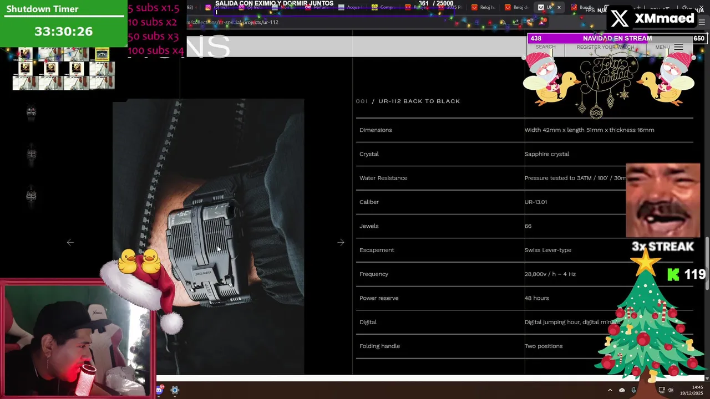Open the Discord icon on the taskbar

tap(159, 390)
